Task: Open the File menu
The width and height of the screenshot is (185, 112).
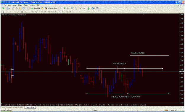Action: (x=5, y=5)
